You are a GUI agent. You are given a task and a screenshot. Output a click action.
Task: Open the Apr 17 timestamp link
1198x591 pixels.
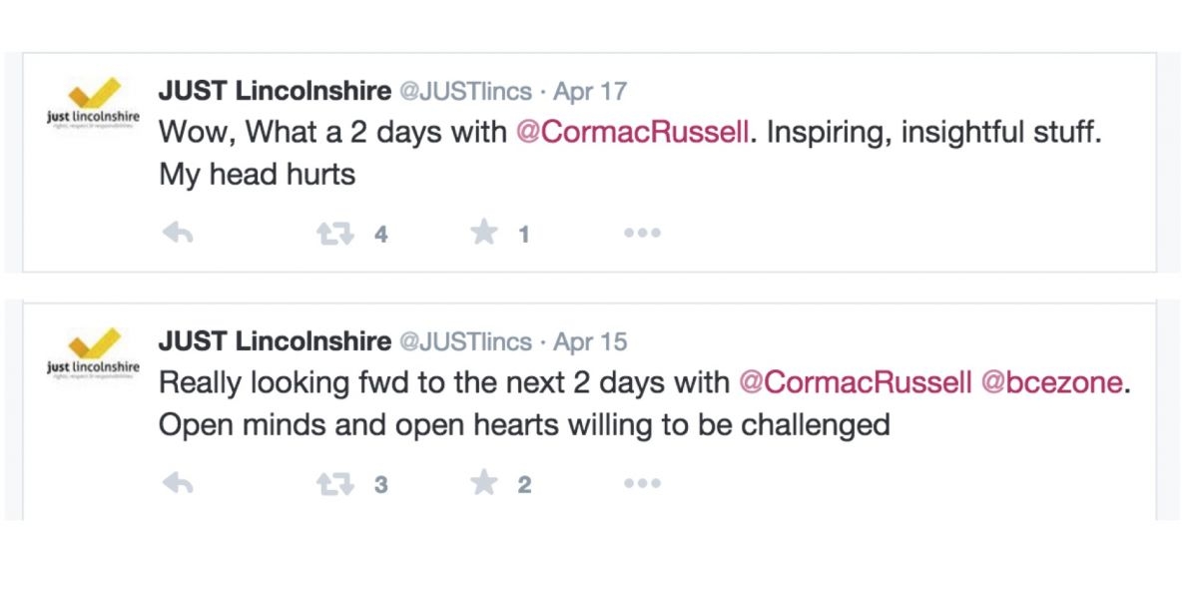click(x=590, y=92)
